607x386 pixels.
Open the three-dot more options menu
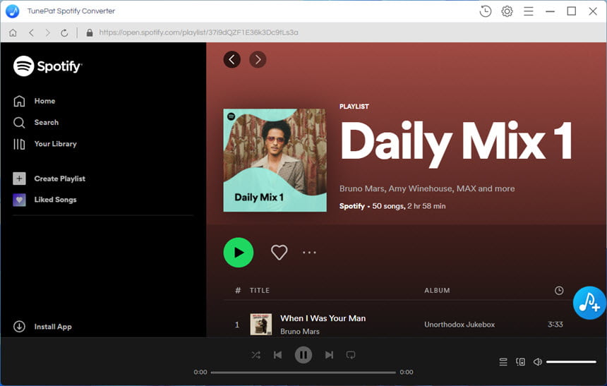pos(309,253)
